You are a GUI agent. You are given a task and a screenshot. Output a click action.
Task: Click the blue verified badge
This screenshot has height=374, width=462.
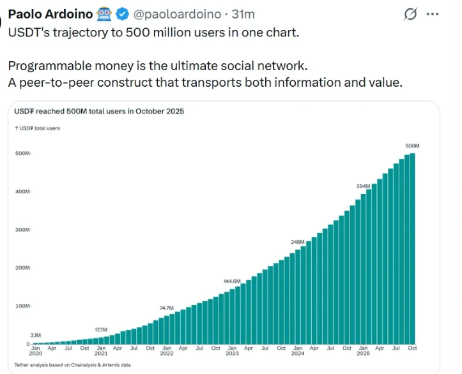tap(124, 14)
